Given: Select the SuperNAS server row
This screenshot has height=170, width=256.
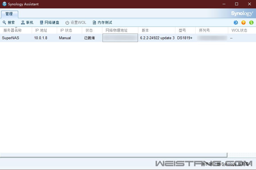Looking at the screenshot, I should click(11, 38).
